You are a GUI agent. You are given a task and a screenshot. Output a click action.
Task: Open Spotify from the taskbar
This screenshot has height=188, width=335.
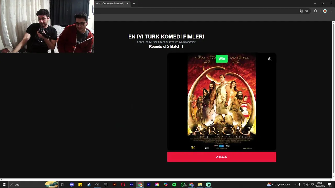click(174, 185)
